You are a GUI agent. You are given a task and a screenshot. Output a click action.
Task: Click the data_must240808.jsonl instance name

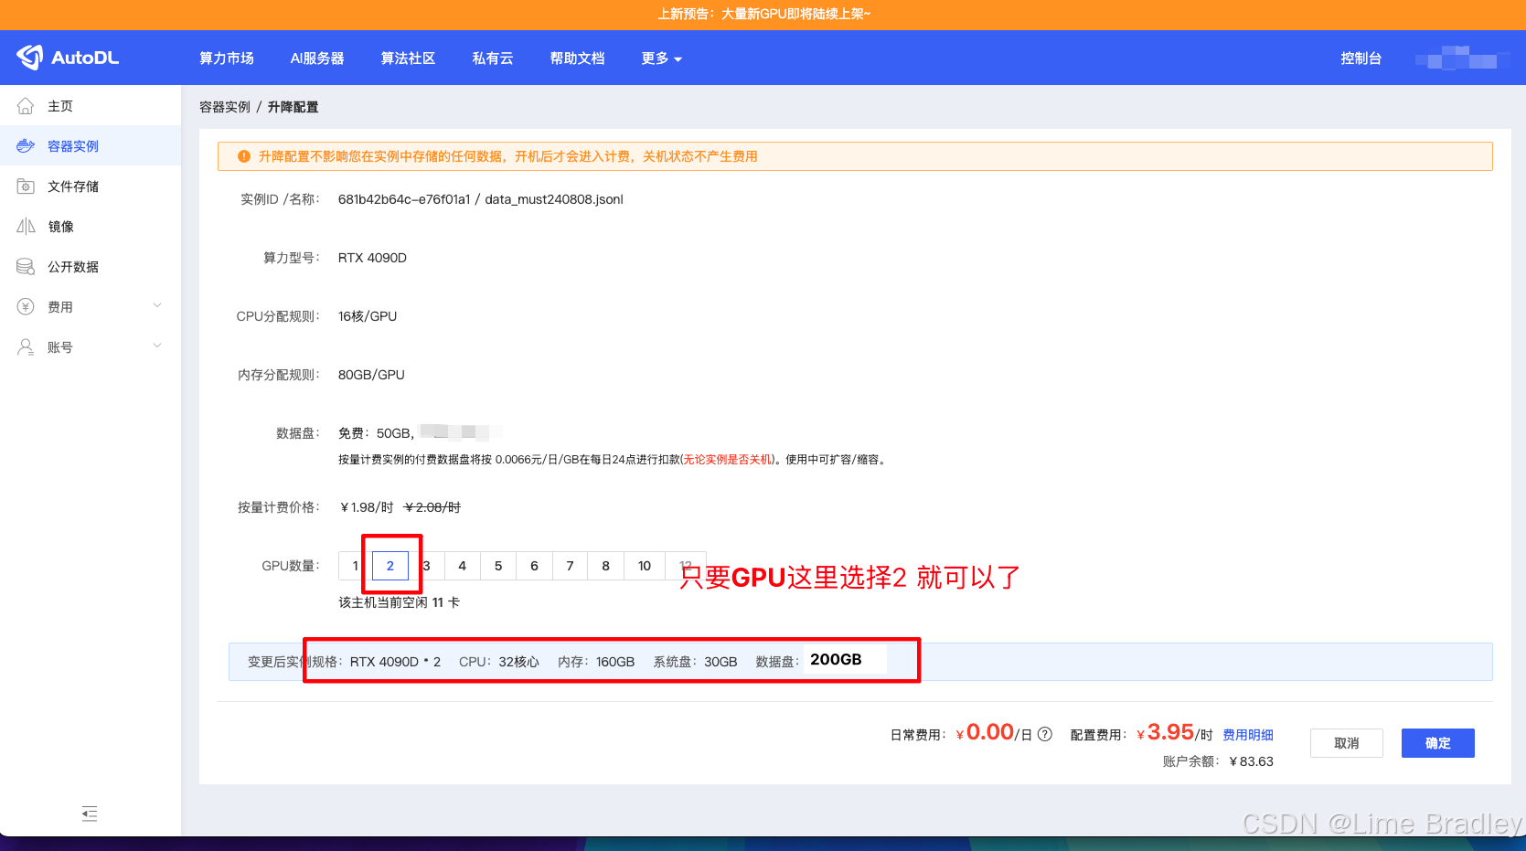[554, 199]
